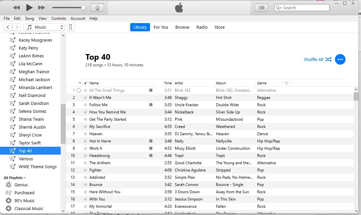Uncheck the song Heaven
This screenshot has width=361, height=215.
(x=85, y=134)
